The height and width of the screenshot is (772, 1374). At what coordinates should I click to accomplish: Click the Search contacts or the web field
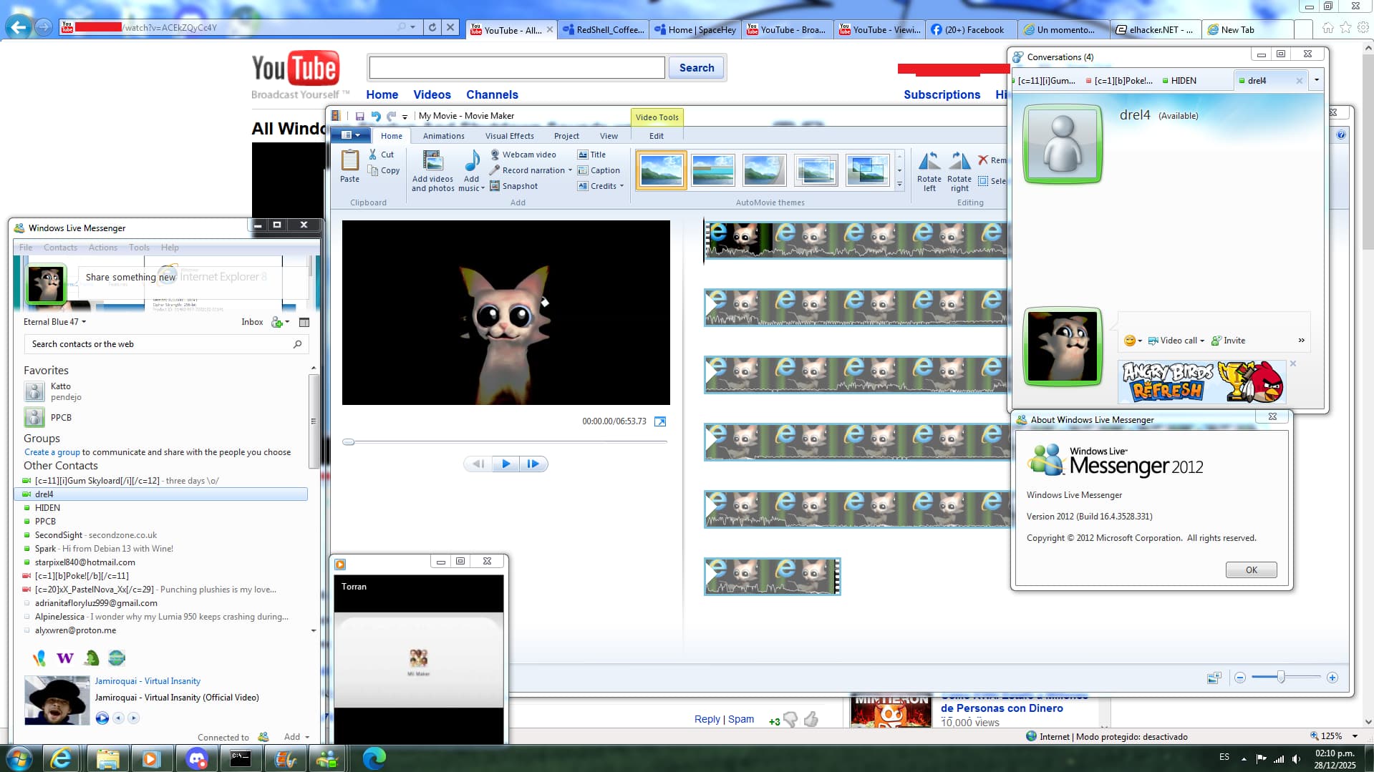coord(158,344)
